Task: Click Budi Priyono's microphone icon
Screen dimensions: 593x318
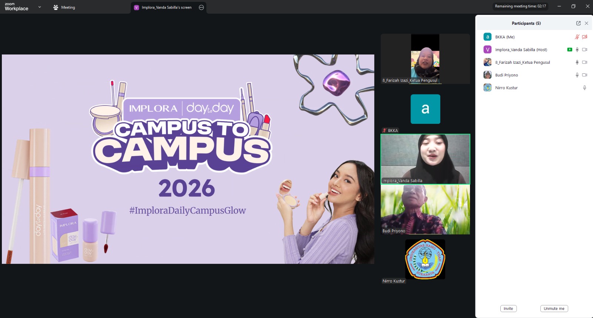Action: point(577,75)
